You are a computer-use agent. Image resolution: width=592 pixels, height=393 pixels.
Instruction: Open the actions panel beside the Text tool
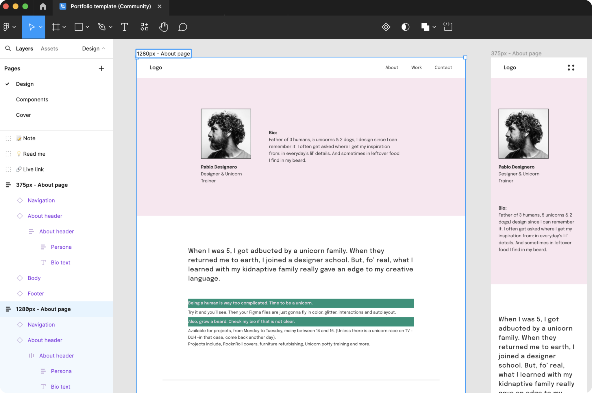tap(144, 27)
